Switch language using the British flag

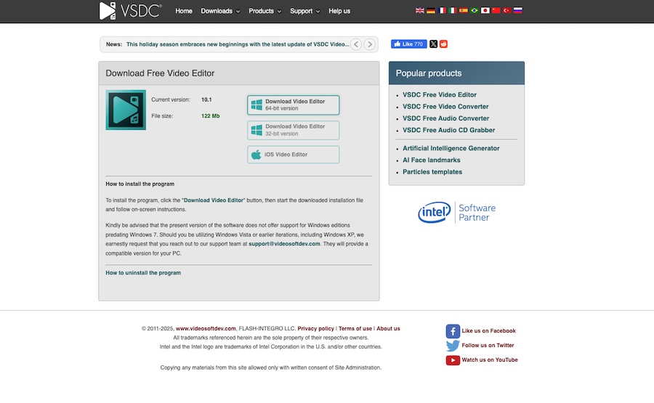coord(419,10)
